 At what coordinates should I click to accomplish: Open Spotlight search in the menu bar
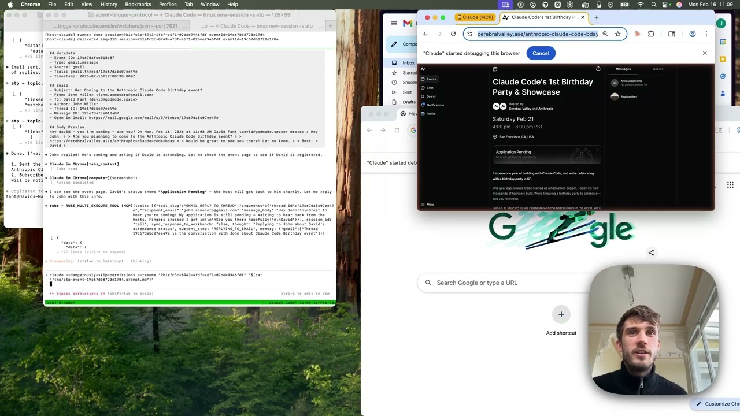[x=653, y=5]
